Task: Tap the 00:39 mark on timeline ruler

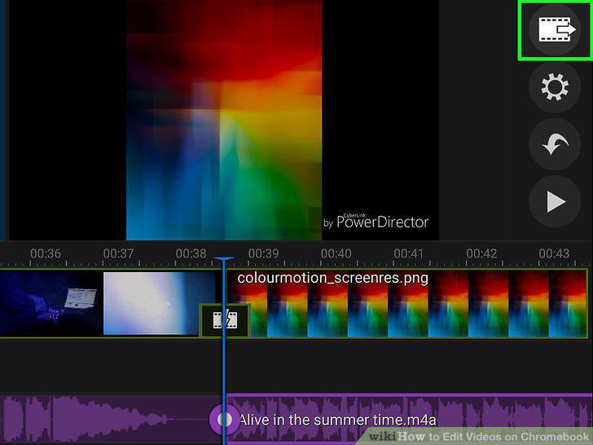Action: 263,253
